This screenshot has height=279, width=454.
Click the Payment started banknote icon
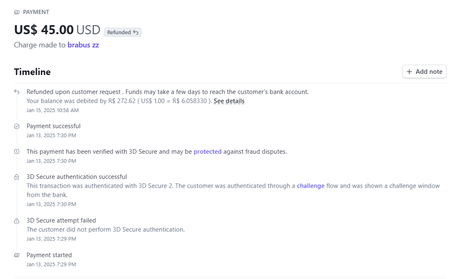[17, 255]
